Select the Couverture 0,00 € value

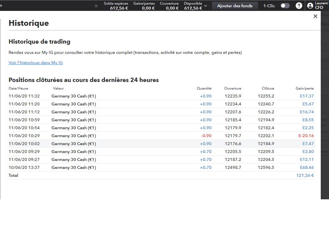point(172,8)
